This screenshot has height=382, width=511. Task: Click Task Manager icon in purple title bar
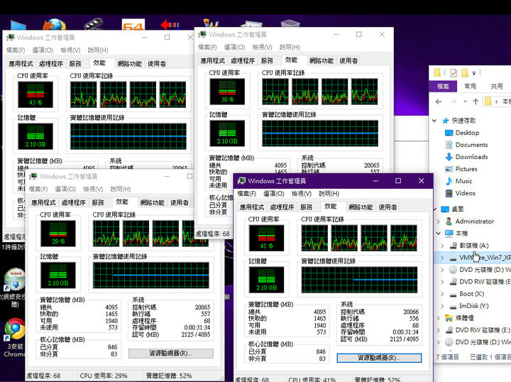[241, 180]
